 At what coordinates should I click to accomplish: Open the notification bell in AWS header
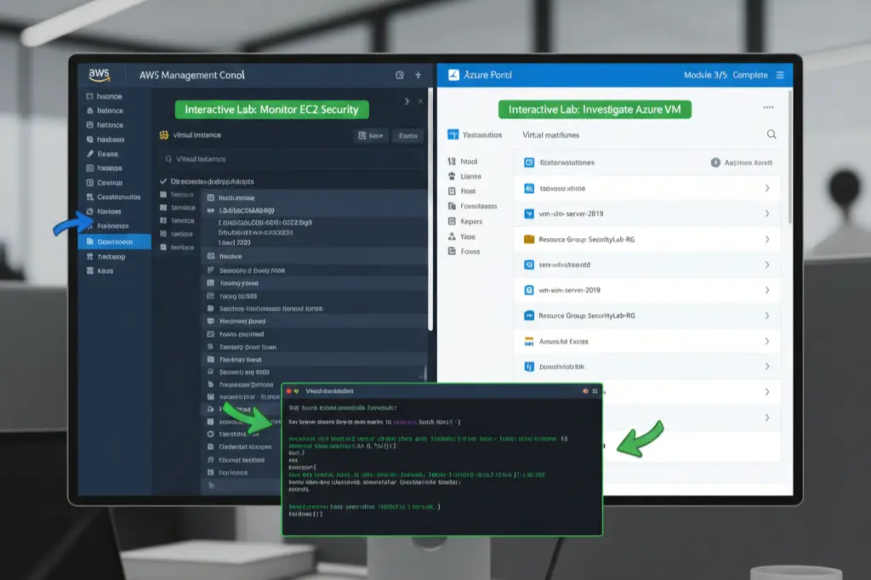pyautogui.click(x=399, y=75)
